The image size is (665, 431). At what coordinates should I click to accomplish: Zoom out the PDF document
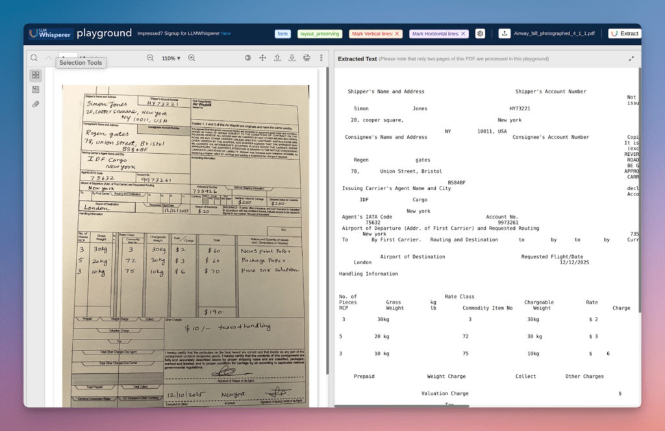click(x=150, y=58)
